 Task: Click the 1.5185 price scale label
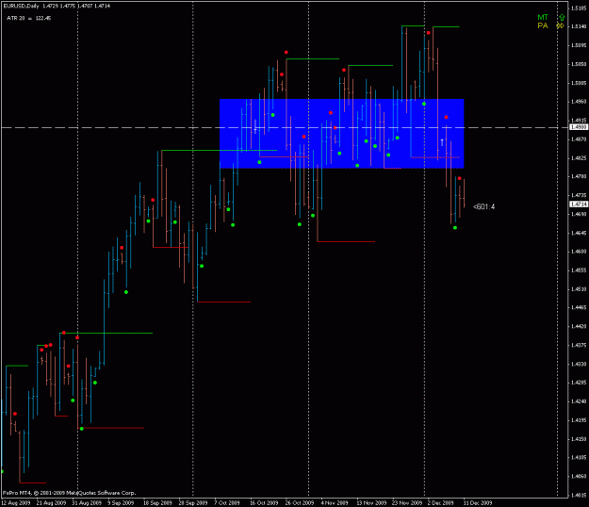point(579,8)
